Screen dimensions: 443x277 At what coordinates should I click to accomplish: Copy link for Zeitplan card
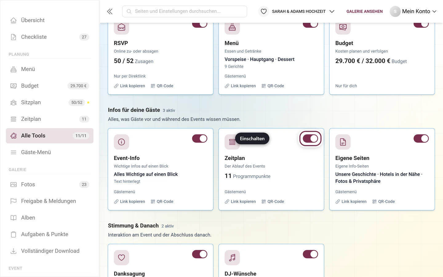click(x=240, y=202)
